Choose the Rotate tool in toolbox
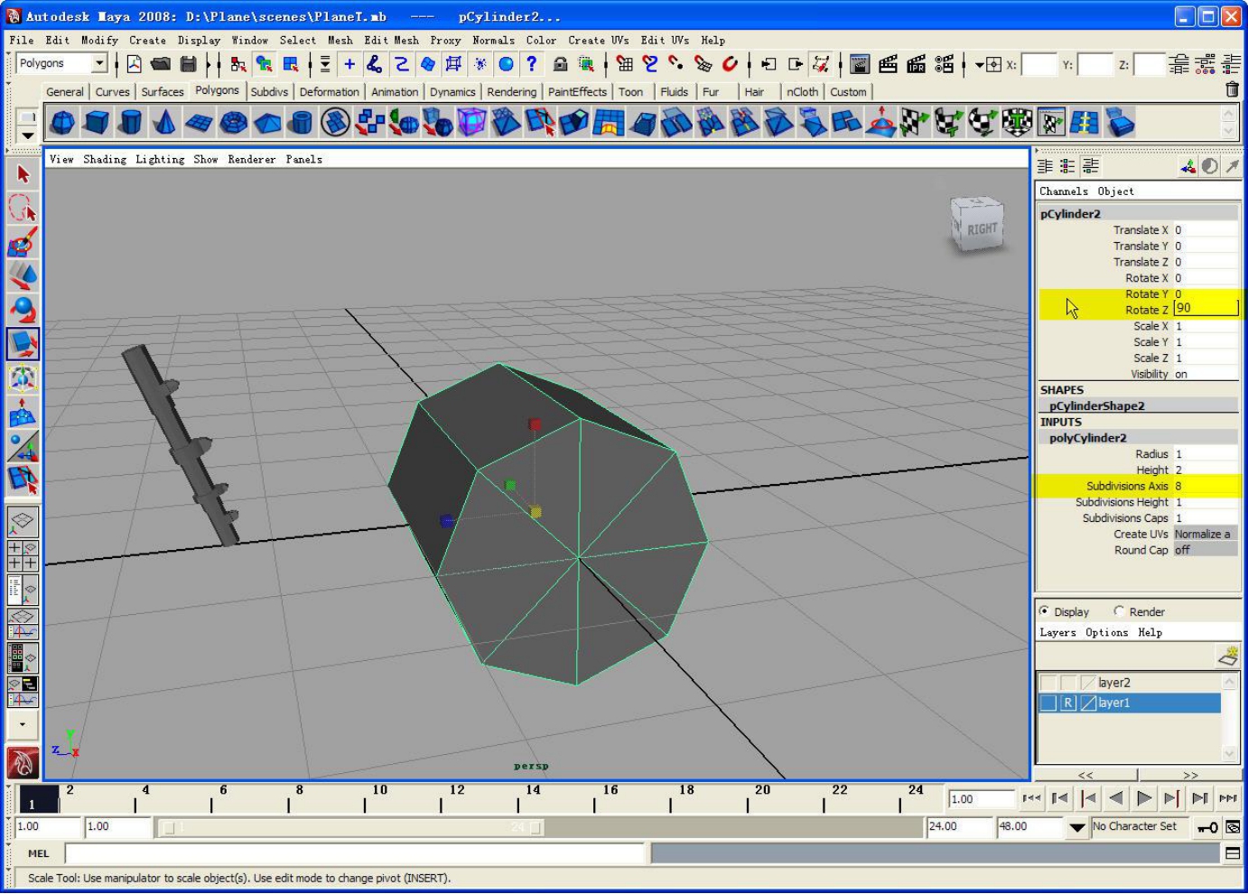 [23, 310]
